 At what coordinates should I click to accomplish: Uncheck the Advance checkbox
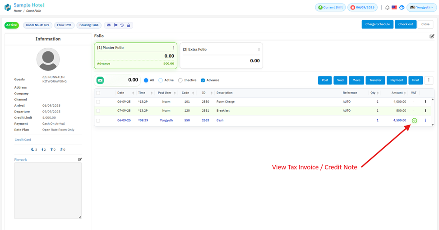(x=203, y=80)
